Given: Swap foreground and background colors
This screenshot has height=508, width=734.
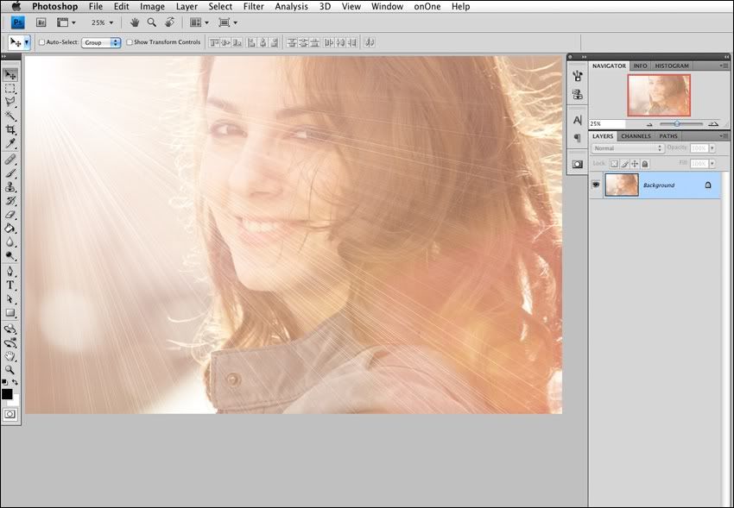Looking at the screenshot, I should (15, 382).
